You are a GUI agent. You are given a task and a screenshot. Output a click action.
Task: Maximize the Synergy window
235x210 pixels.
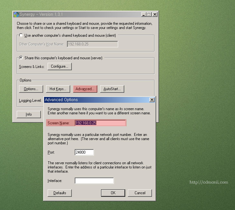point(149,14)
